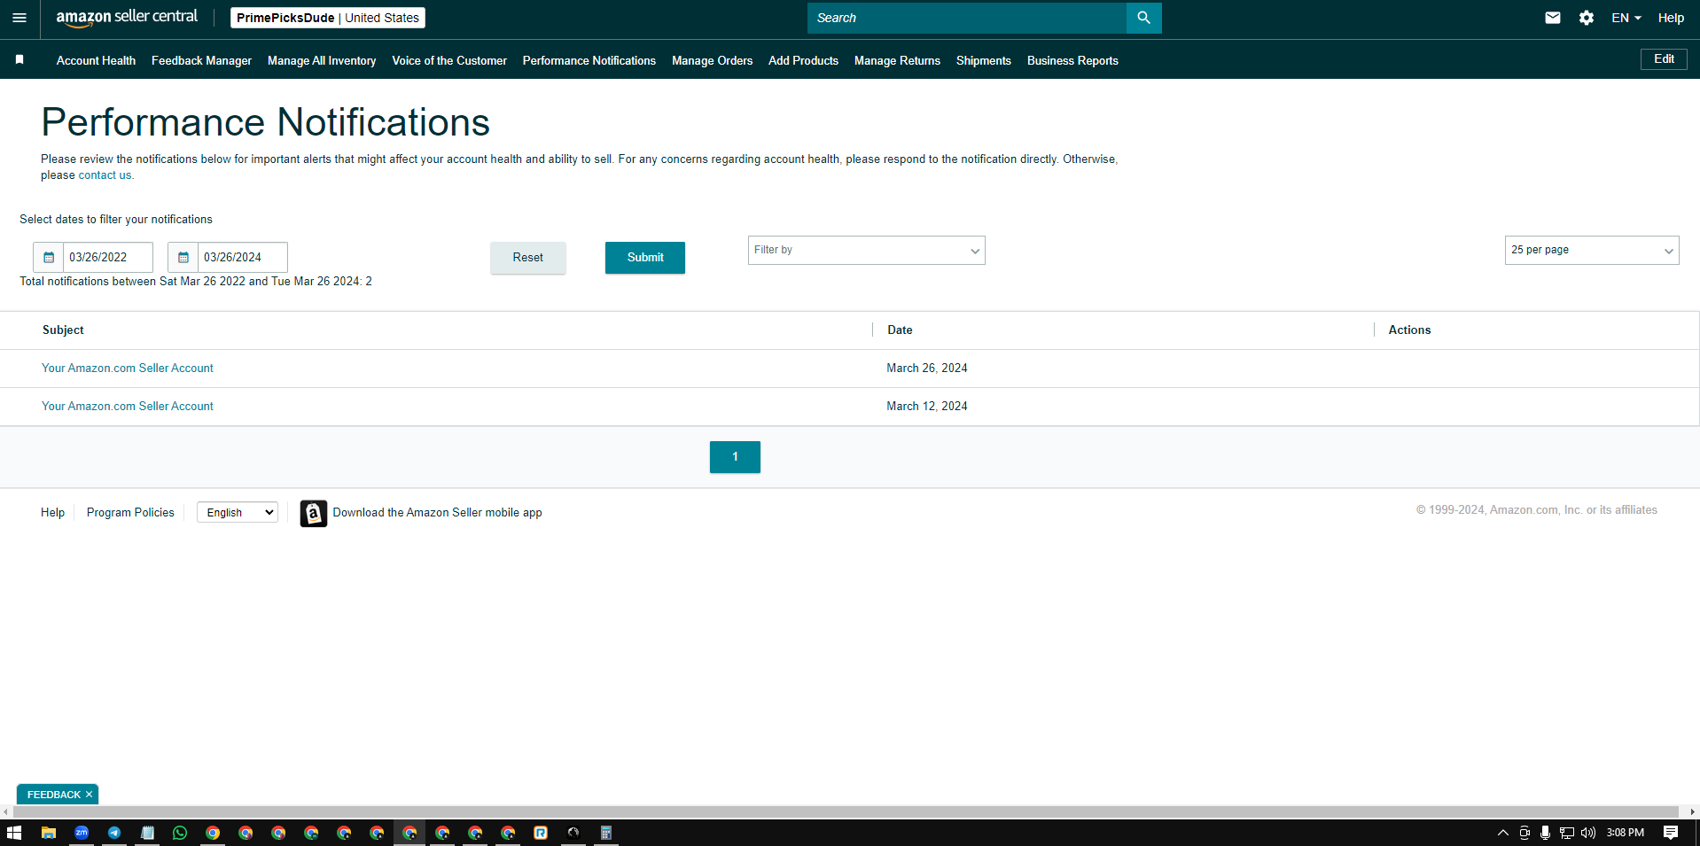Open Notepad from the taskbar
The height and width of the screenshot is (846, 1700).
147,833
